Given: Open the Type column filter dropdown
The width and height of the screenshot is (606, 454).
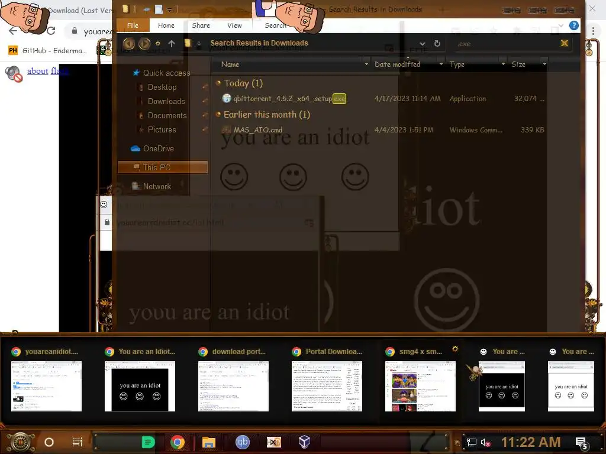Looking at the screenshot, I should click(x=503, y=64).
